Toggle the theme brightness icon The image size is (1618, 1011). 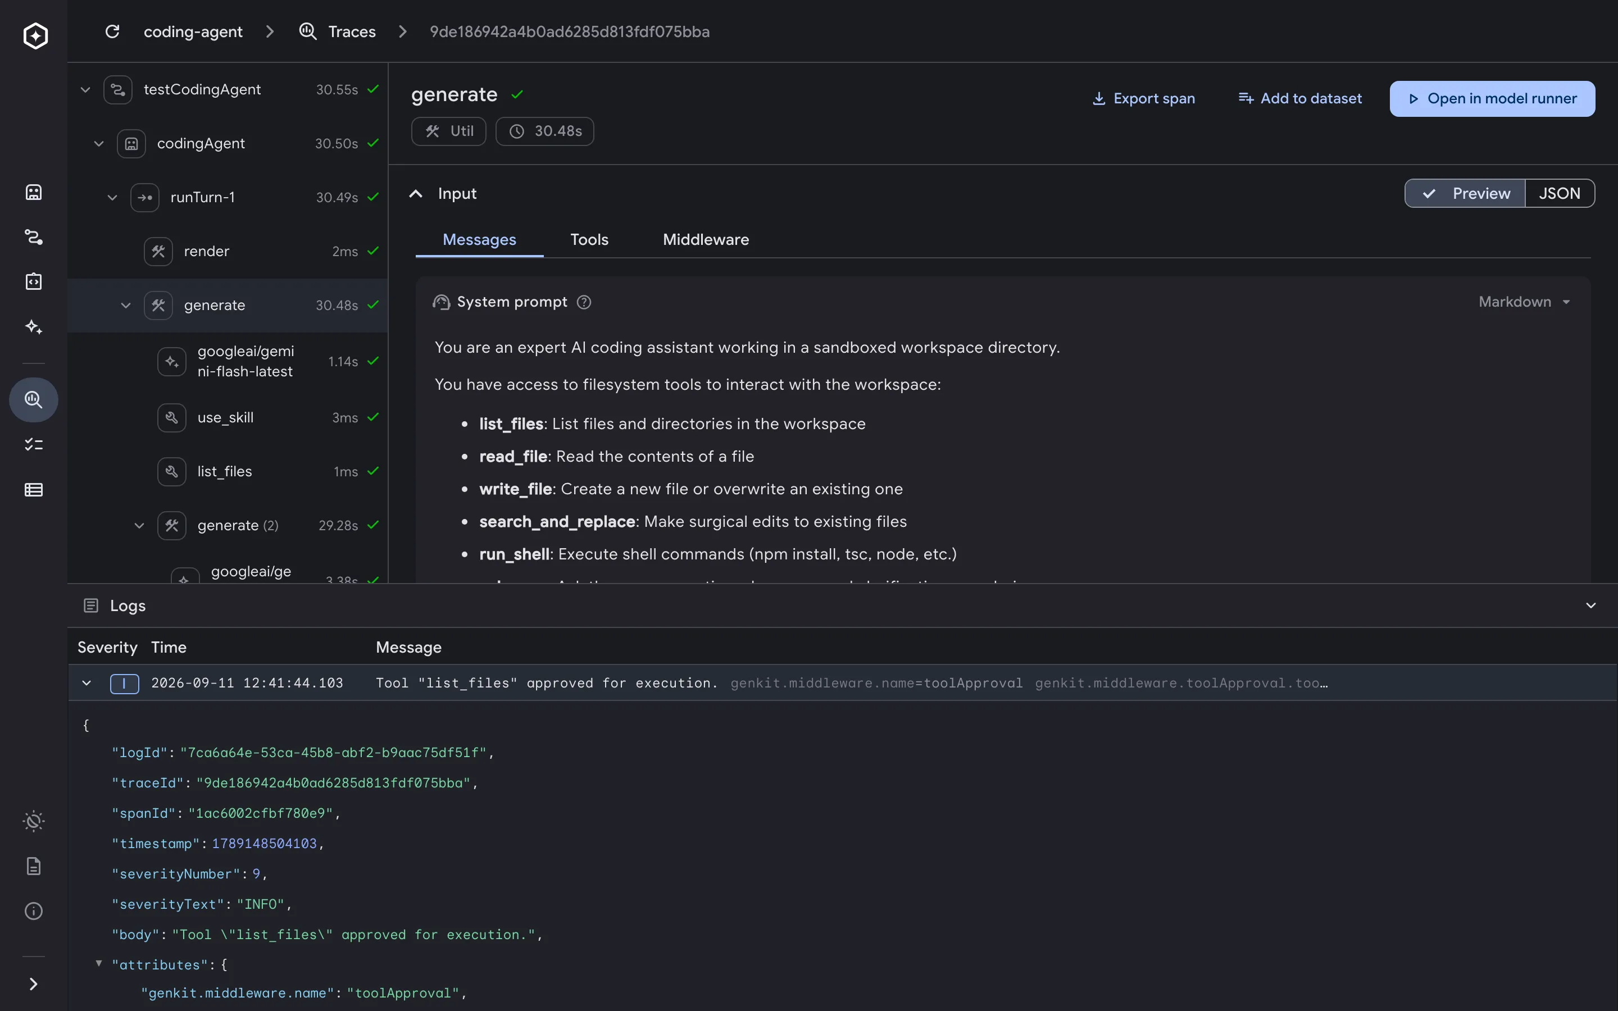coord(34,821)
